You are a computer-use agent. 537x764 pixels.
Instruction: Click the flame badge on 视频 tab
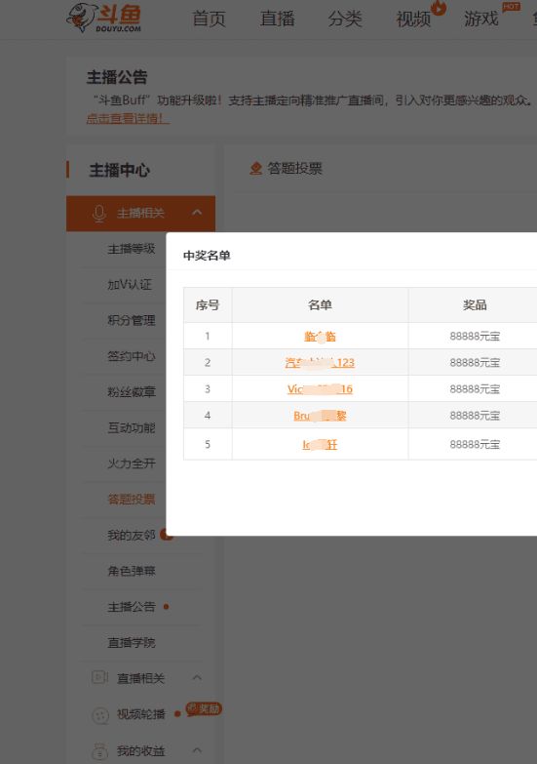439,7
